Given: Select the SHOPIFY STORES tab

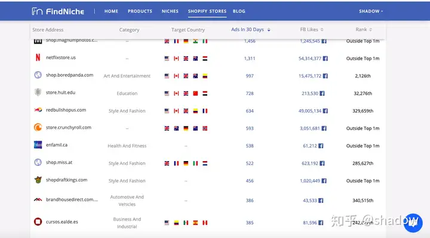Looking at the screenshot, I should [x=207, y=11].
